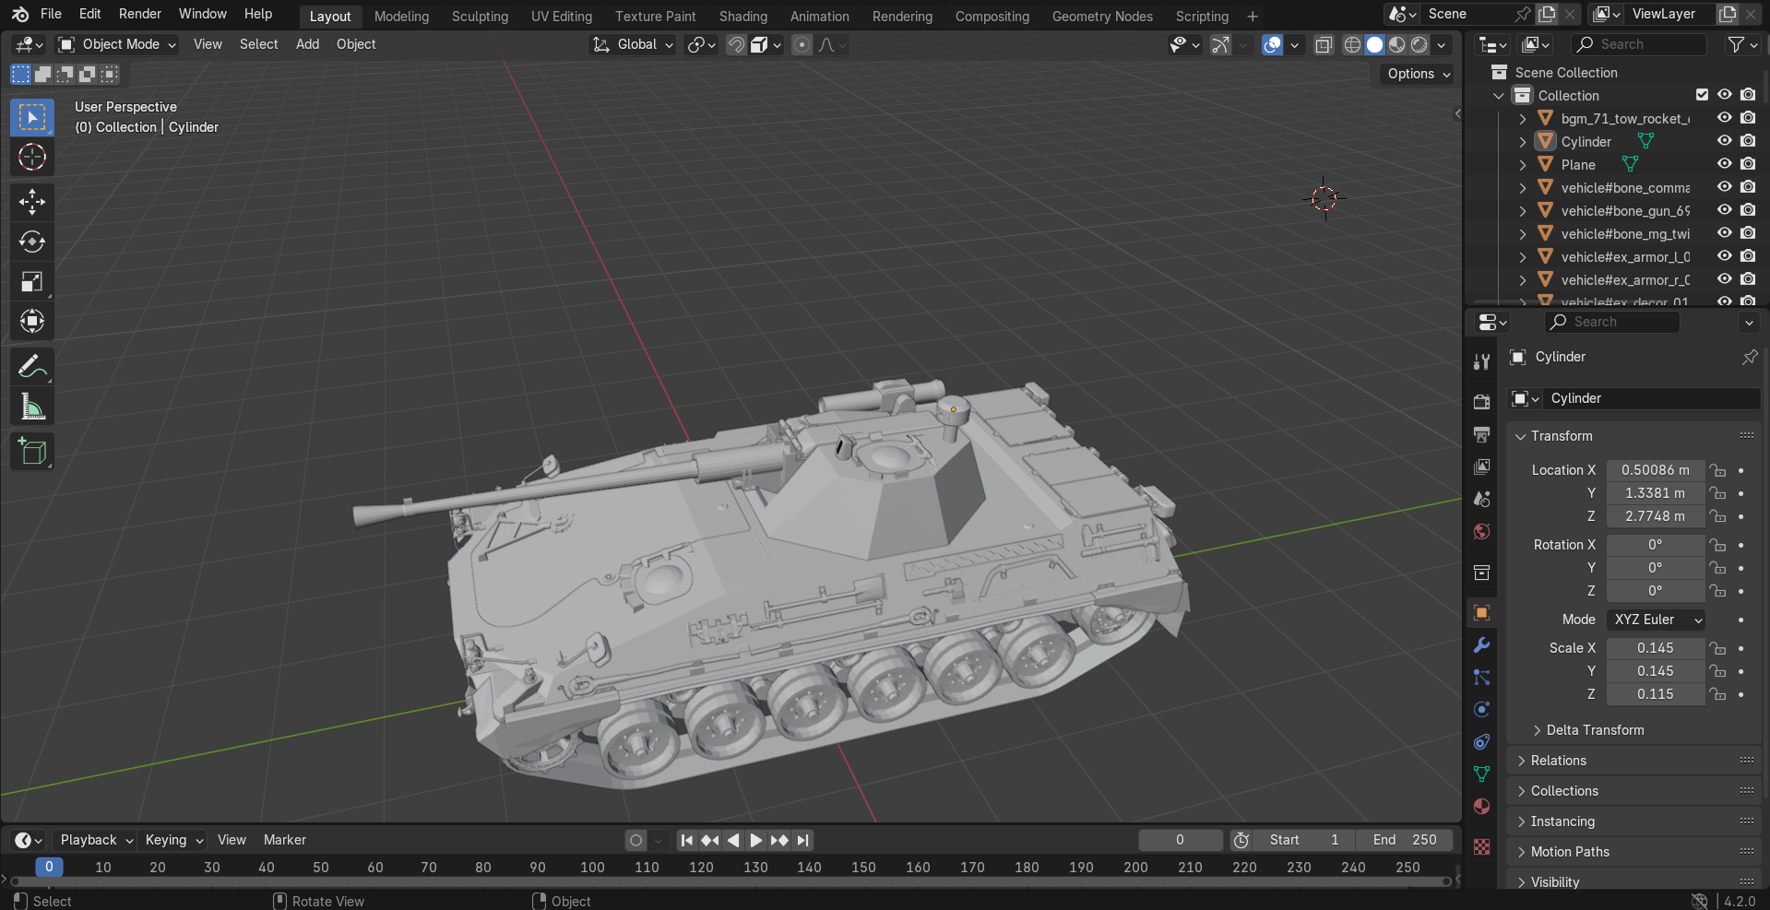Select the Measure tool
The image size is (1770, 910).
[32, 407]
